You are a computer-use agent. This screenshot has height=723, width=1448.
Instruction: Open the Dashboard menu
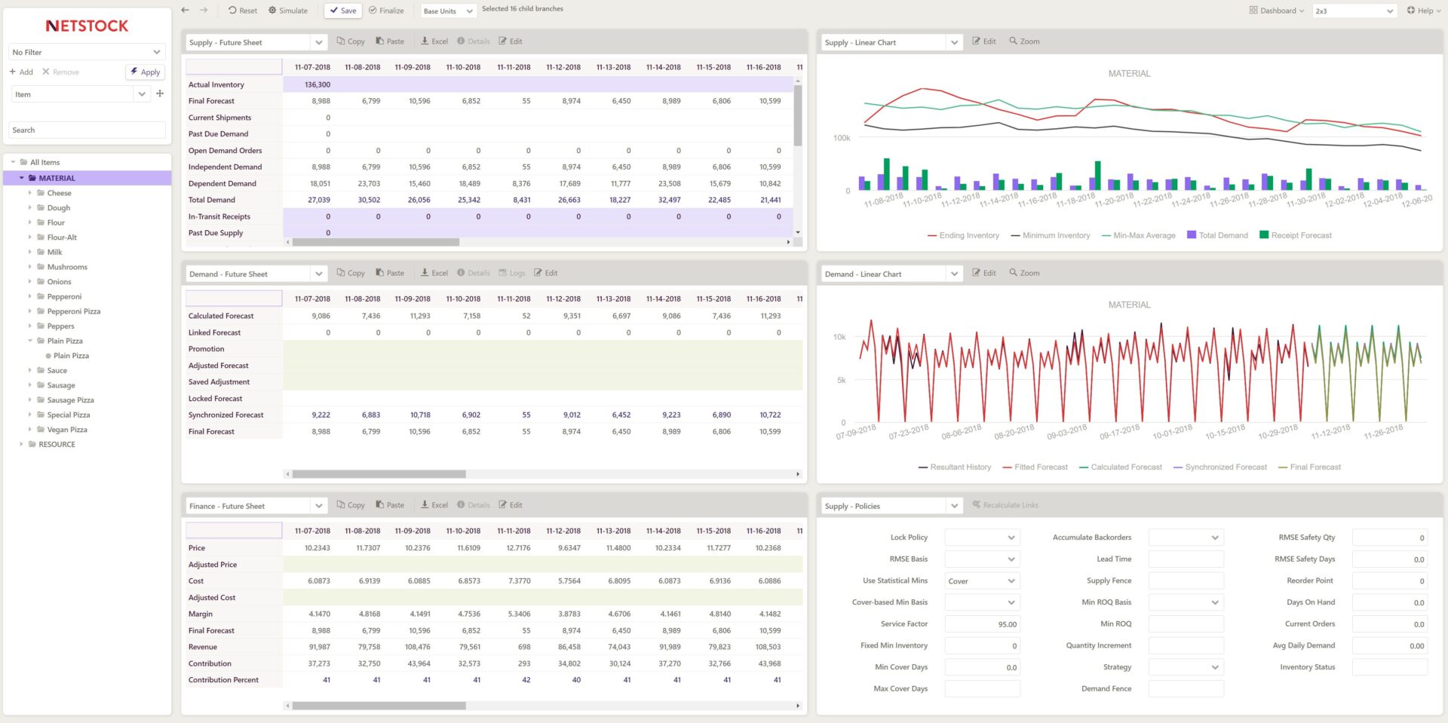point(1276,11)
